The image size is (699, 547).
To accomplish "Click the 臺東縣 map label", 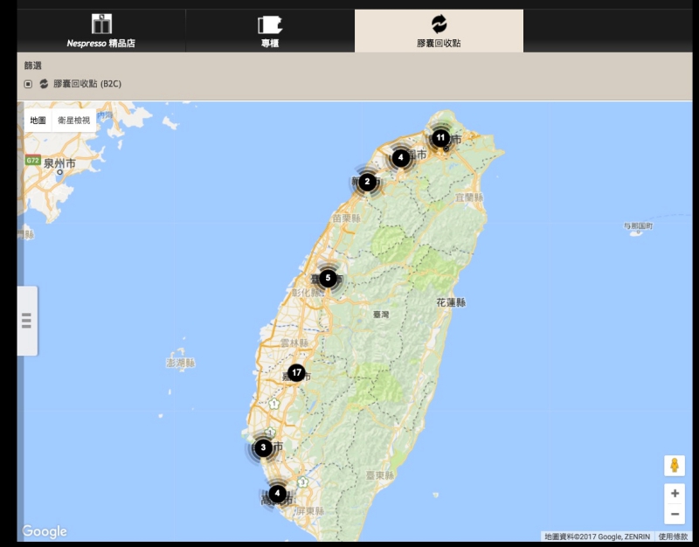I will [380, 475].
